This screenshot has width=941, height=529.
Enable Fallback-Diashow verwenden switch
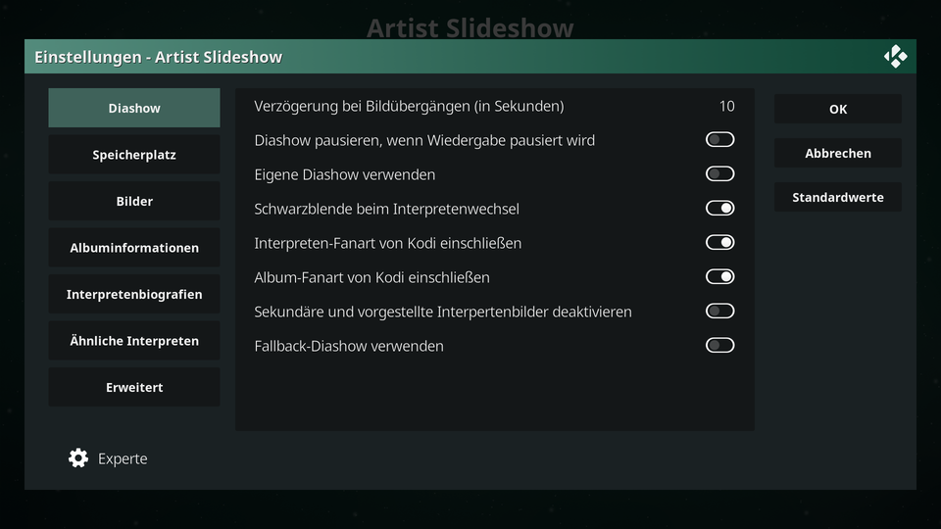(720, 345)
